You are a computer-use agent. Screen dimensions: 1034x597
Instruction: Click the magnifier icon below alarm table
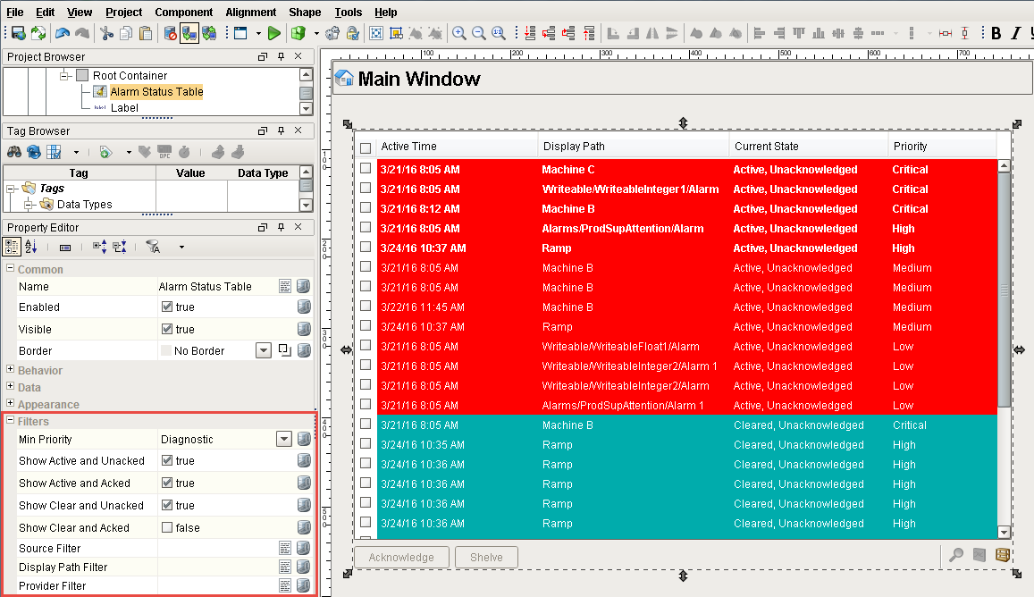pyautogui.click(x=956, y=555)
